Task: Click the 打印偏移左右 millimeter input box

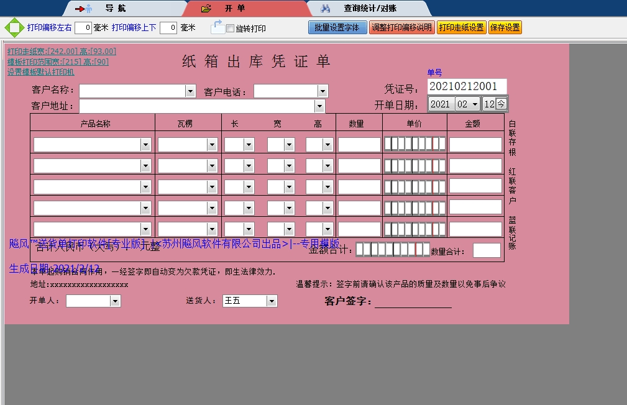Action: click(83, 27)
